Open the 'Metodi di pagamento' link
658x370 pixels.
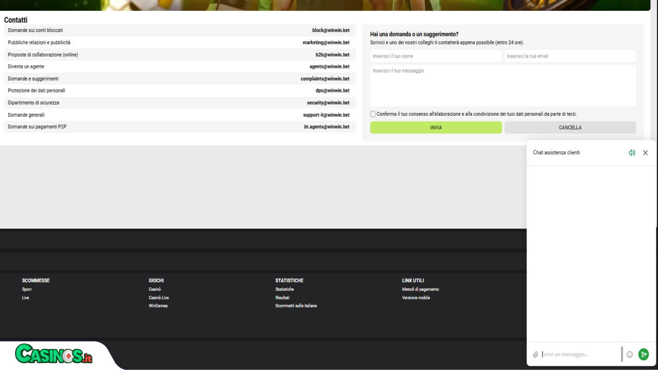click(x=420, y=290)
